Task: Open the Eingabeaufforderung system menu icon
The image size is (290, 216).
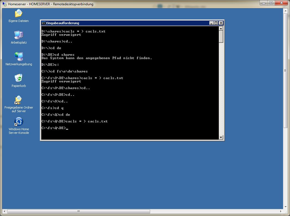Action: point(43,23)
